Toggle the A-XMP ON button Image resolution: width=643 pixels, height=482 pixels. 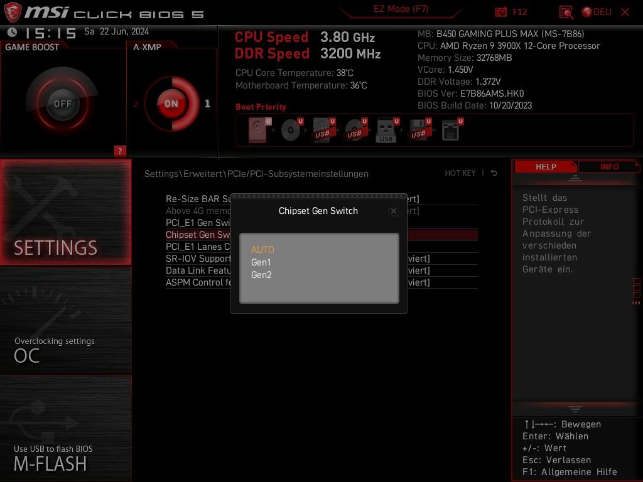(171, 104)
